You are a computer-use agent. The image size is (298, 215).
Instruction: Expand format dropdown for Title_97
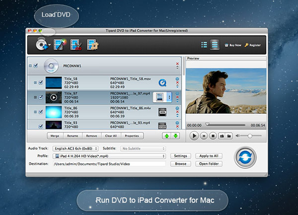[x=169, y=97]
